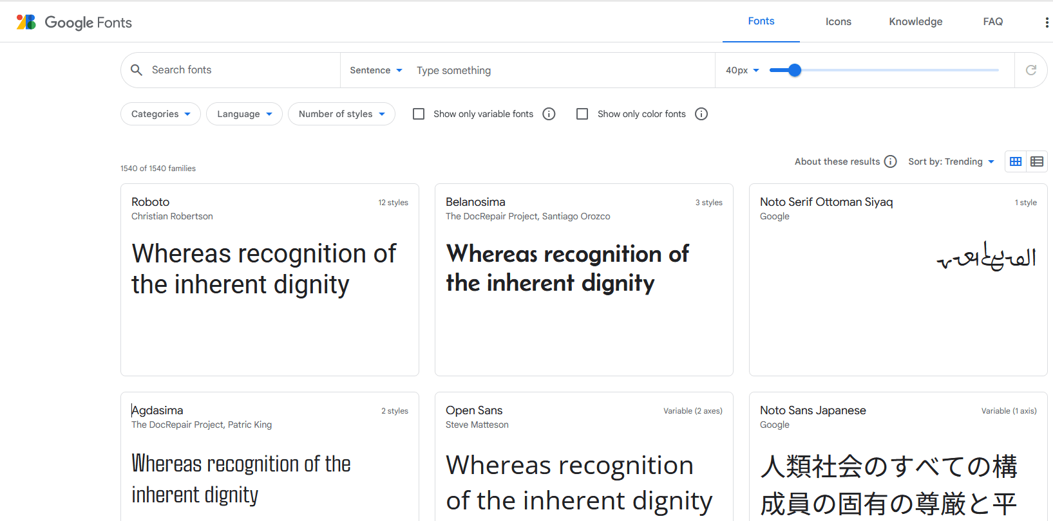
Task: Click the '1540 of 1540 families' count
Action: point(158,169)
